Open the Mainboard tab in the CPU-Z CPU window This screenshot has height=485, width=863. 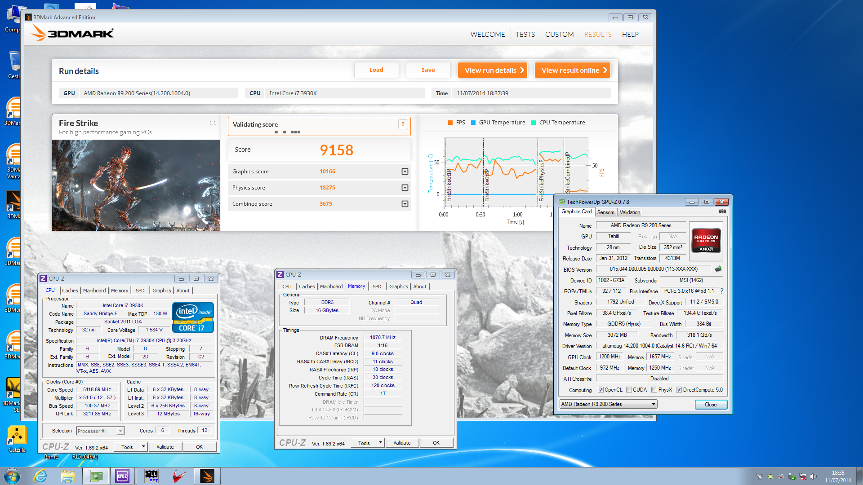coord(94,291)
